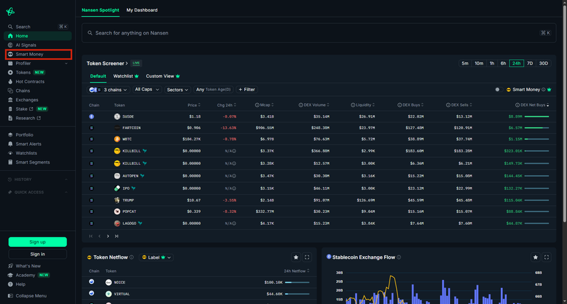Expand Stablecoin Exchange Flow to fullscreen
This screenshot has width=567, height=304.
coord(546,257)
